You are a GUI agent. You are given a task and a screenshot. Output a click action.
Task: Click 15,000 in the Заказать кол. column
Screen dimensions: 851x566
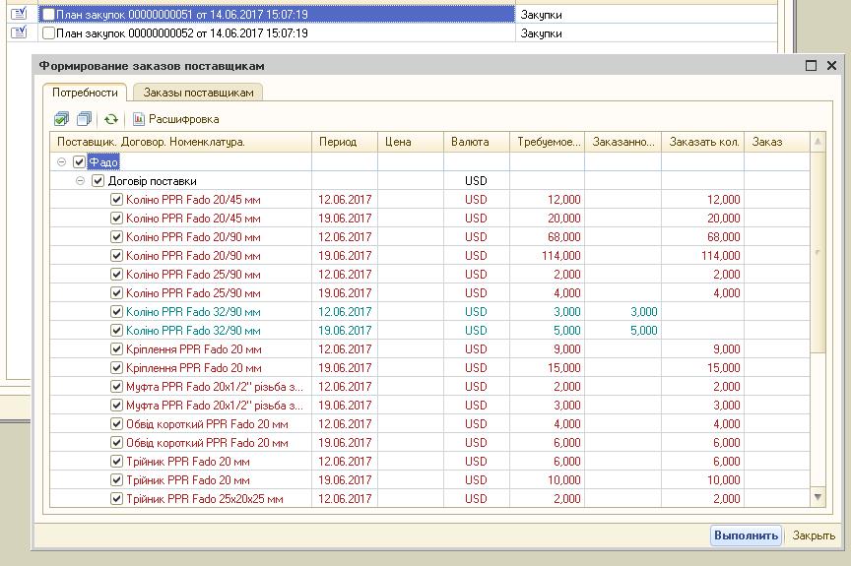pos(723,367)
